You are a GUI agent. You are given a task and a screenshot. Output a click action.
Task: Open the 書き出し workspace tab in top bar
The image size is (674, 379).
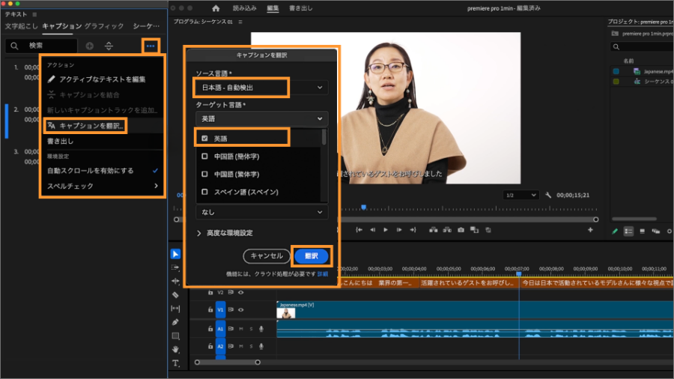pos(300,8)
